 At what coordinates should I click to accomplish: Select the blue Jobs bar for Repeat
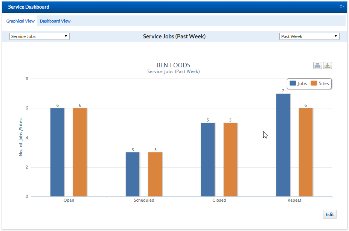[x=283, y=145]
